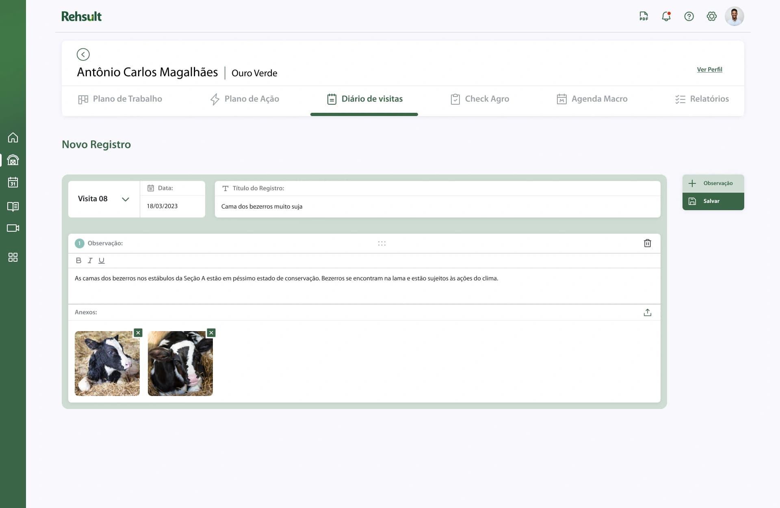This screenshot has height=508, width=780.
Task: Add a new Observação
Action: coord(713,183)
